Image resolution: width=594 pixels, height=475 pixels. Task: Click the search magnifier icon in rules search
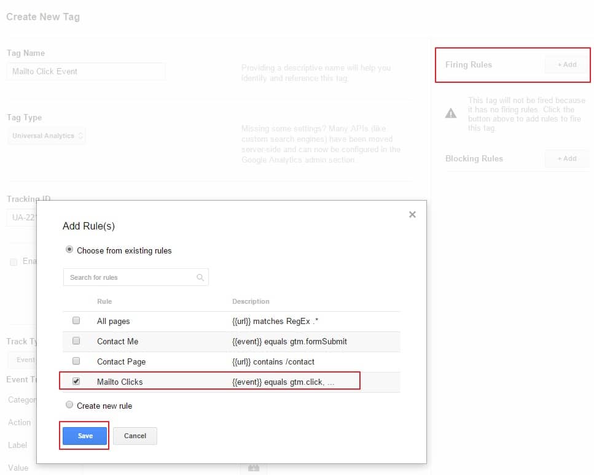click(x=200, y=277)
